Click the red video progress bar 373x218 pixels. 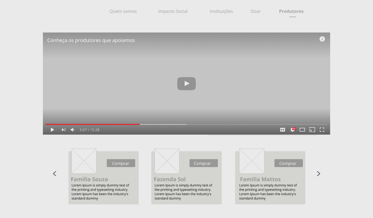(x=93, y=124)
